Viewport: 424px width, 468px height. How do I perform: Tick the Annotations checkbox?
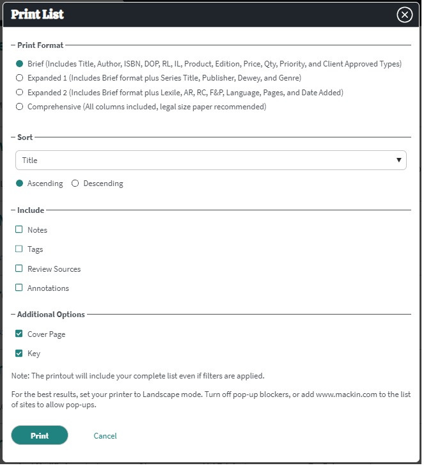[x=19, y=288]
